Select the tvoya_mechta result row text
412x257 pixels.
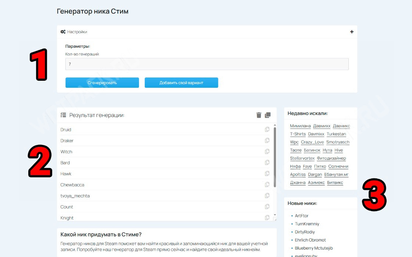click(75, 196)
